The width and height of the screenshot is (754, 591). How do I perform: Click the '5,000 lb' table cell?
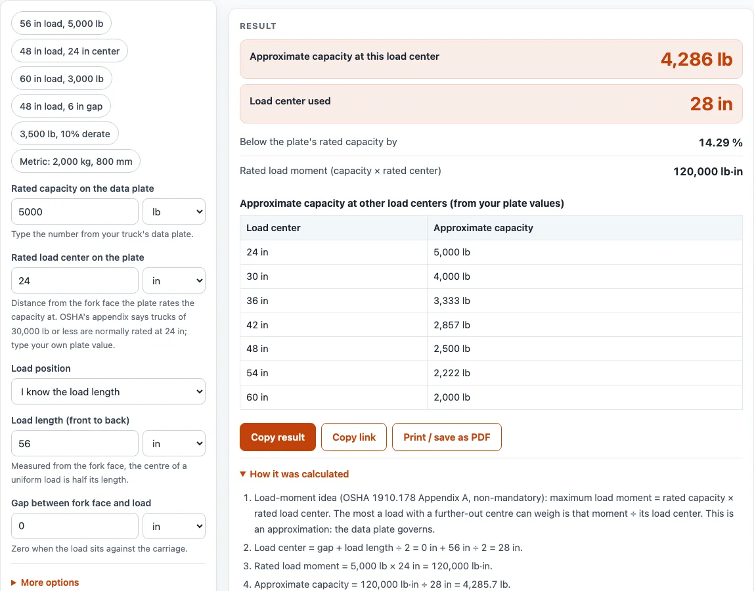pos(585,252)
